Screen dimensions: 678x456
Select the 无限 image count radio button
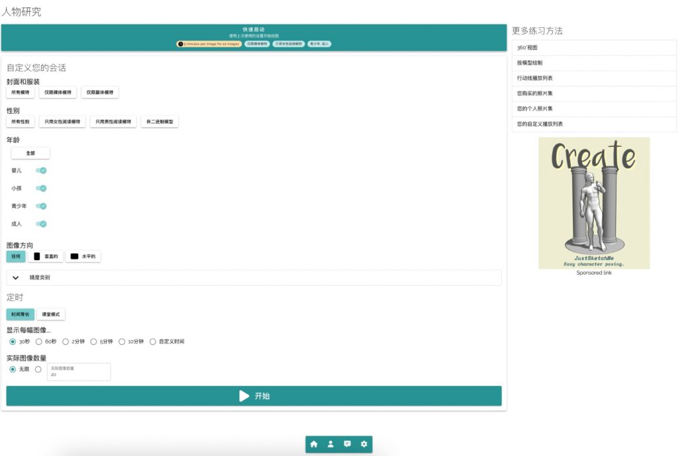pyautogui.click(x=13, y=369)
